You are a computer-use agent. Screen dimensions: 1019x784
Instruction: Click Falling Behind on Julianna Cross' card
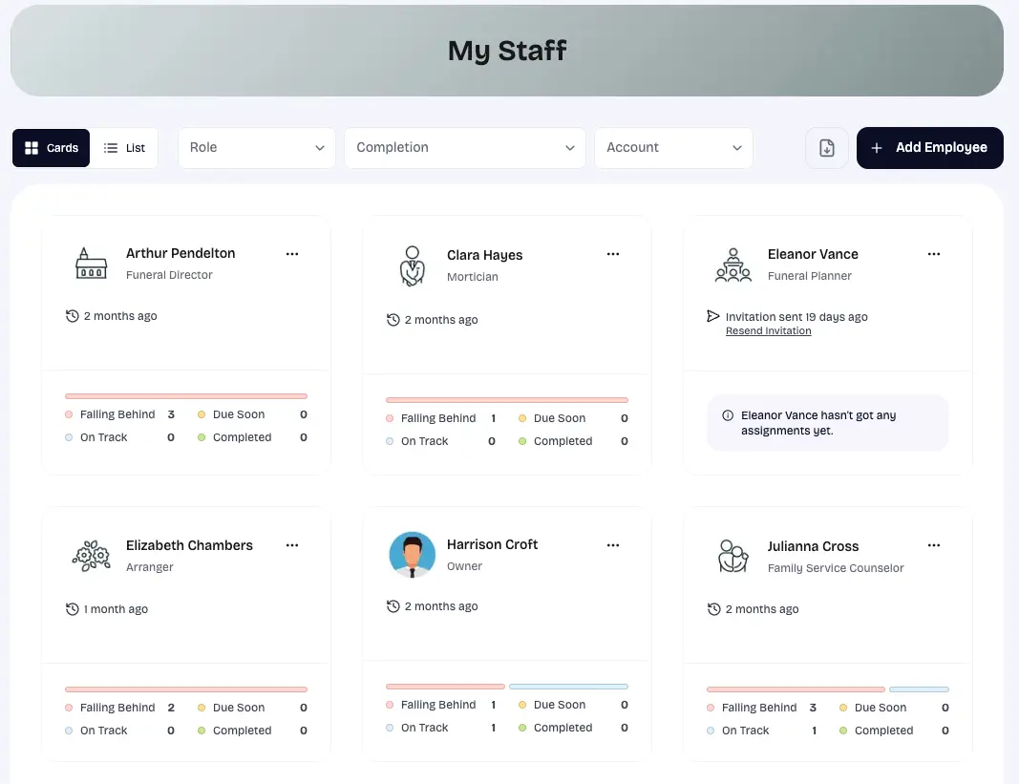759,708
